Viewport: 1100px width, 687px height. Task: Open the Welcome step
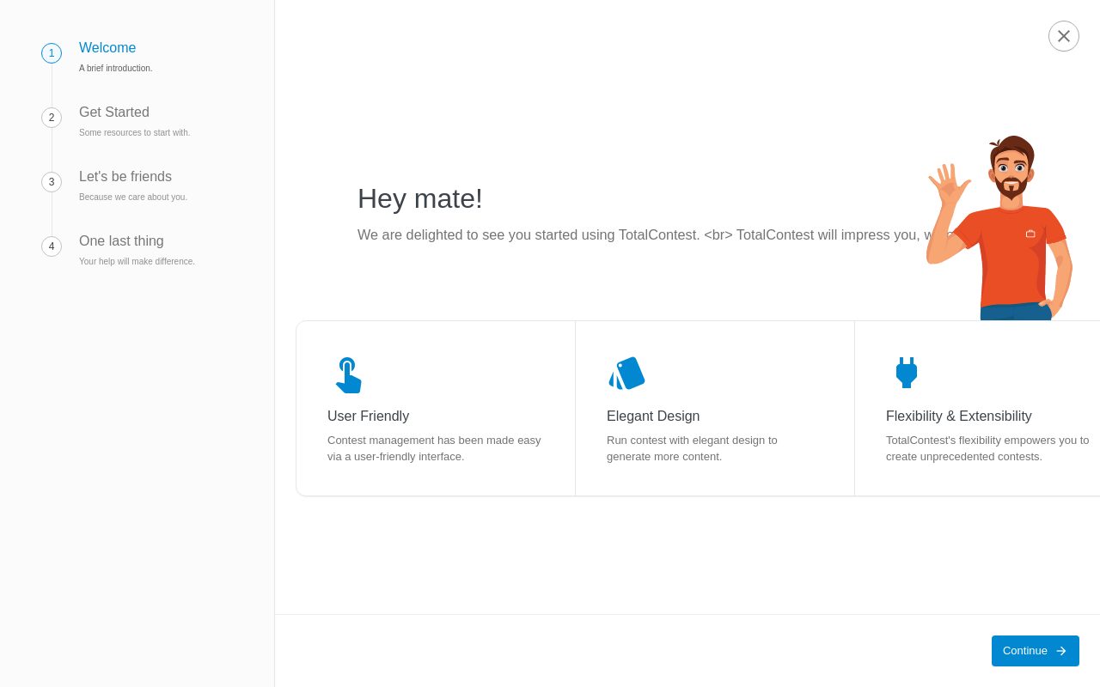[x=107, y=48]
